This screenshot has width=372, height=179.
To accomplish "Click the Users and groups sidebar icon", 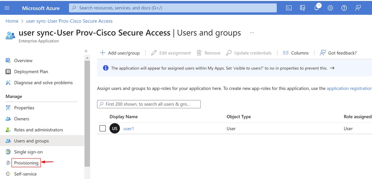I will click(x=8, y=141).
